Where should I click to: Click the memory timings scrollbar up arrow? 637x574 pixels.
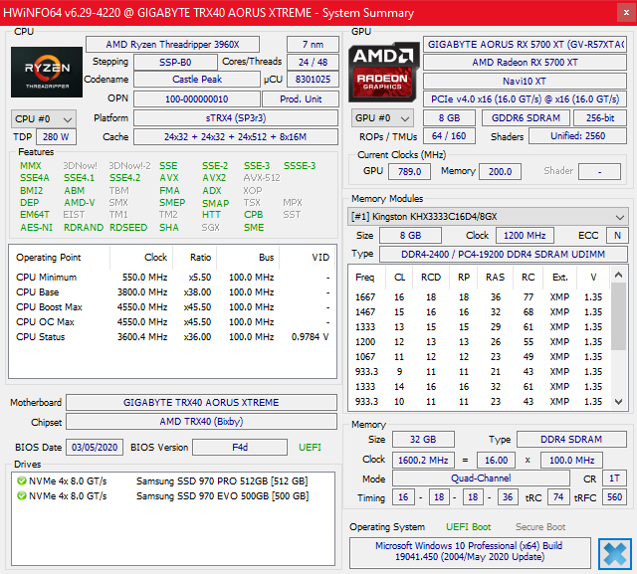point(619,276)
